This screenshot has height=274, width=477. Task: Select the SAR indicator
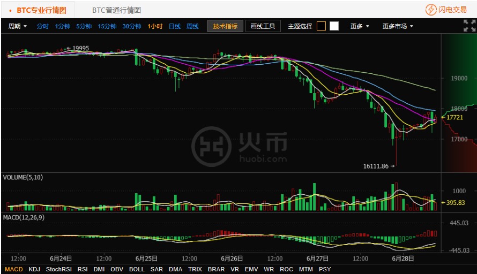pos(156,269)
